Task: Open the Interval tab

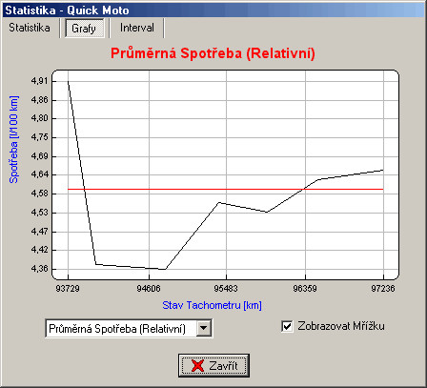Action: point(136,28)
